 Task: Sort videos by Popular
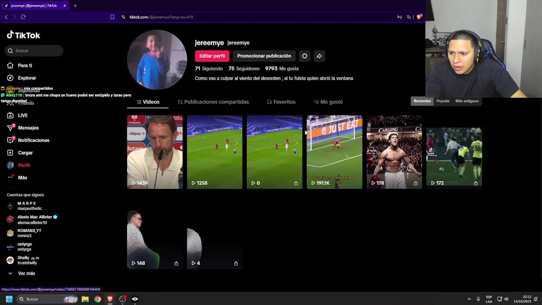click(443, 101)
